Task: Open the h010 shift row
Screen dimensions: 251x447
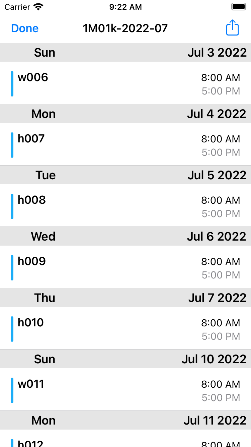Action: click(125, 329)
